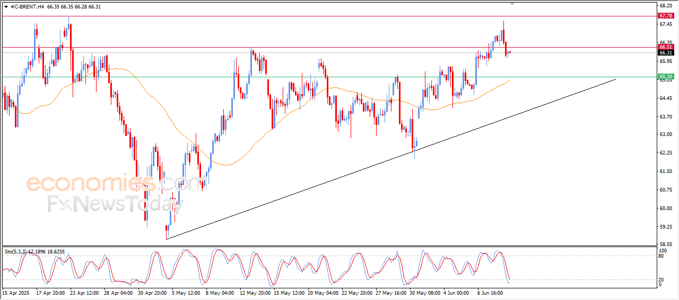Click the 64.45 value on price axis
The height and width of the screenshot is (300, 679).
(666, 98)
